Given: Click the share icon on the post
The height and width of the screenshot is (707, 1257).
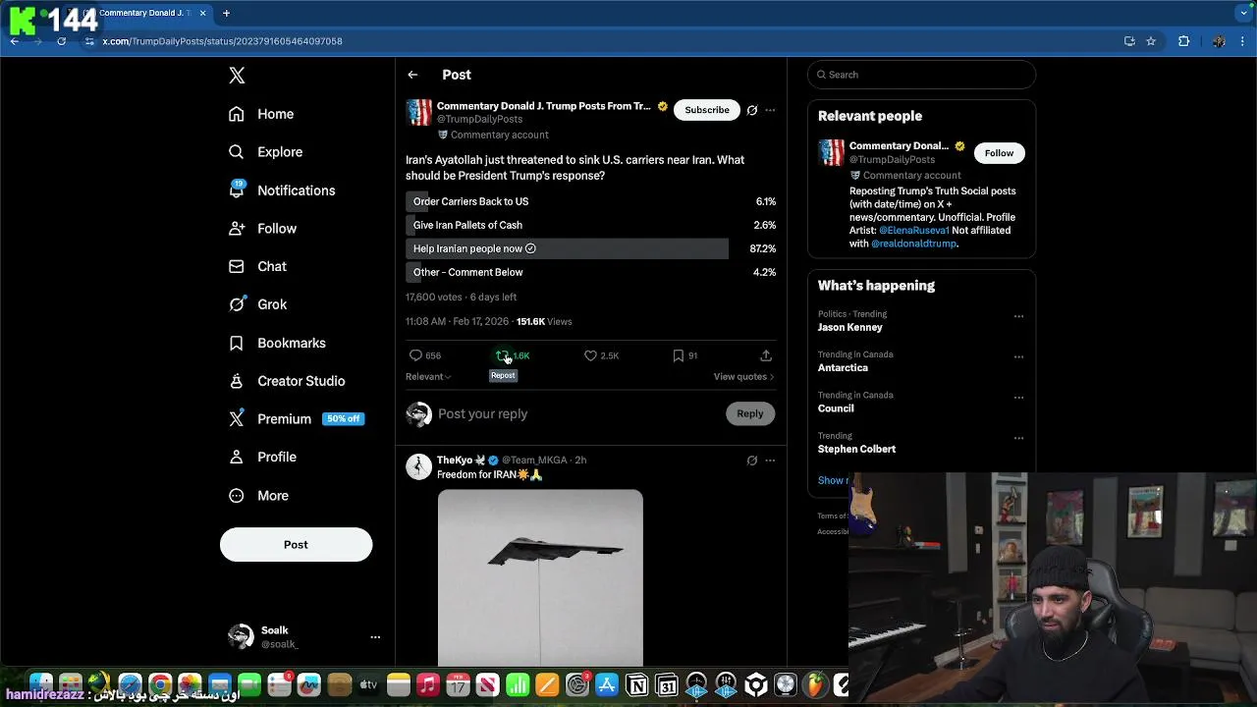Looking at the screenshot, I should click(x=766, y=355).
